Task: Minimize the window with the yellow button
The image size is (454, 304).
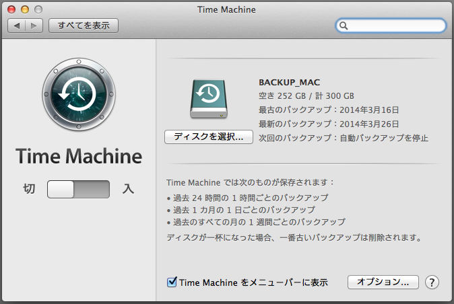Action: point(25,9)
